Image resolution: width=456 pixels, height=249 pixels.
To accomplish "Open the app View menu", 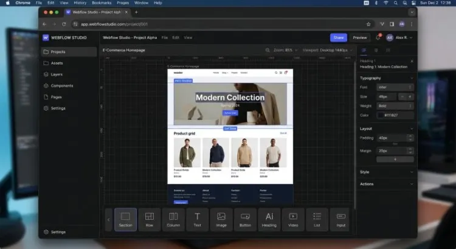I will click(x=188, y=38).
